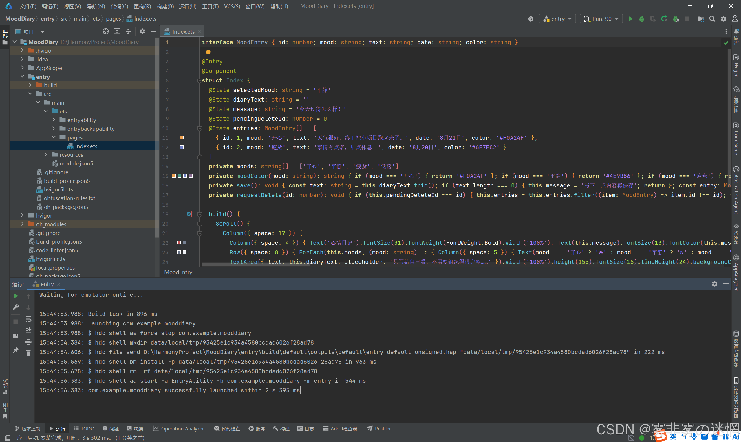Viewport: 741px width, 442px height.
Task: Print the run console output
Action: click(28, 341)
